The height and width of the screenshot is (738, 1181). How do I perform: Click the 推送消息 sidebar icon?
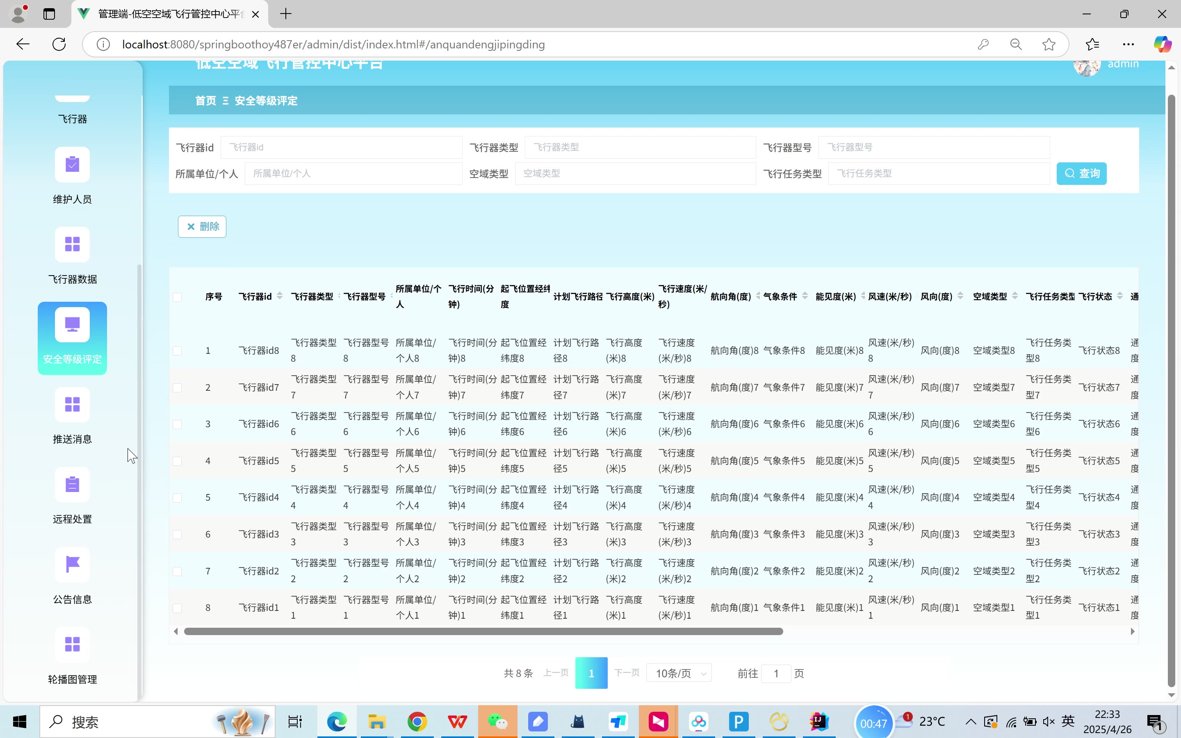(72, 405)
